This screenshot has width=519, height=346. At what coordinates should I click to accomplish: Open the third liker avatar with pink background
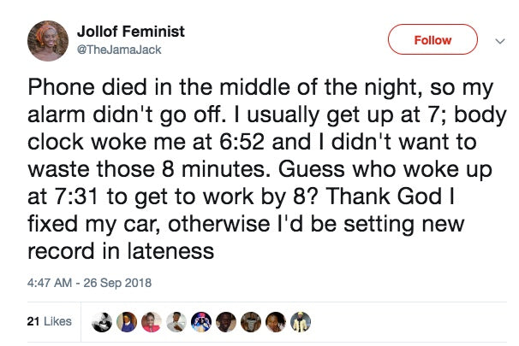tap(152, 321)
